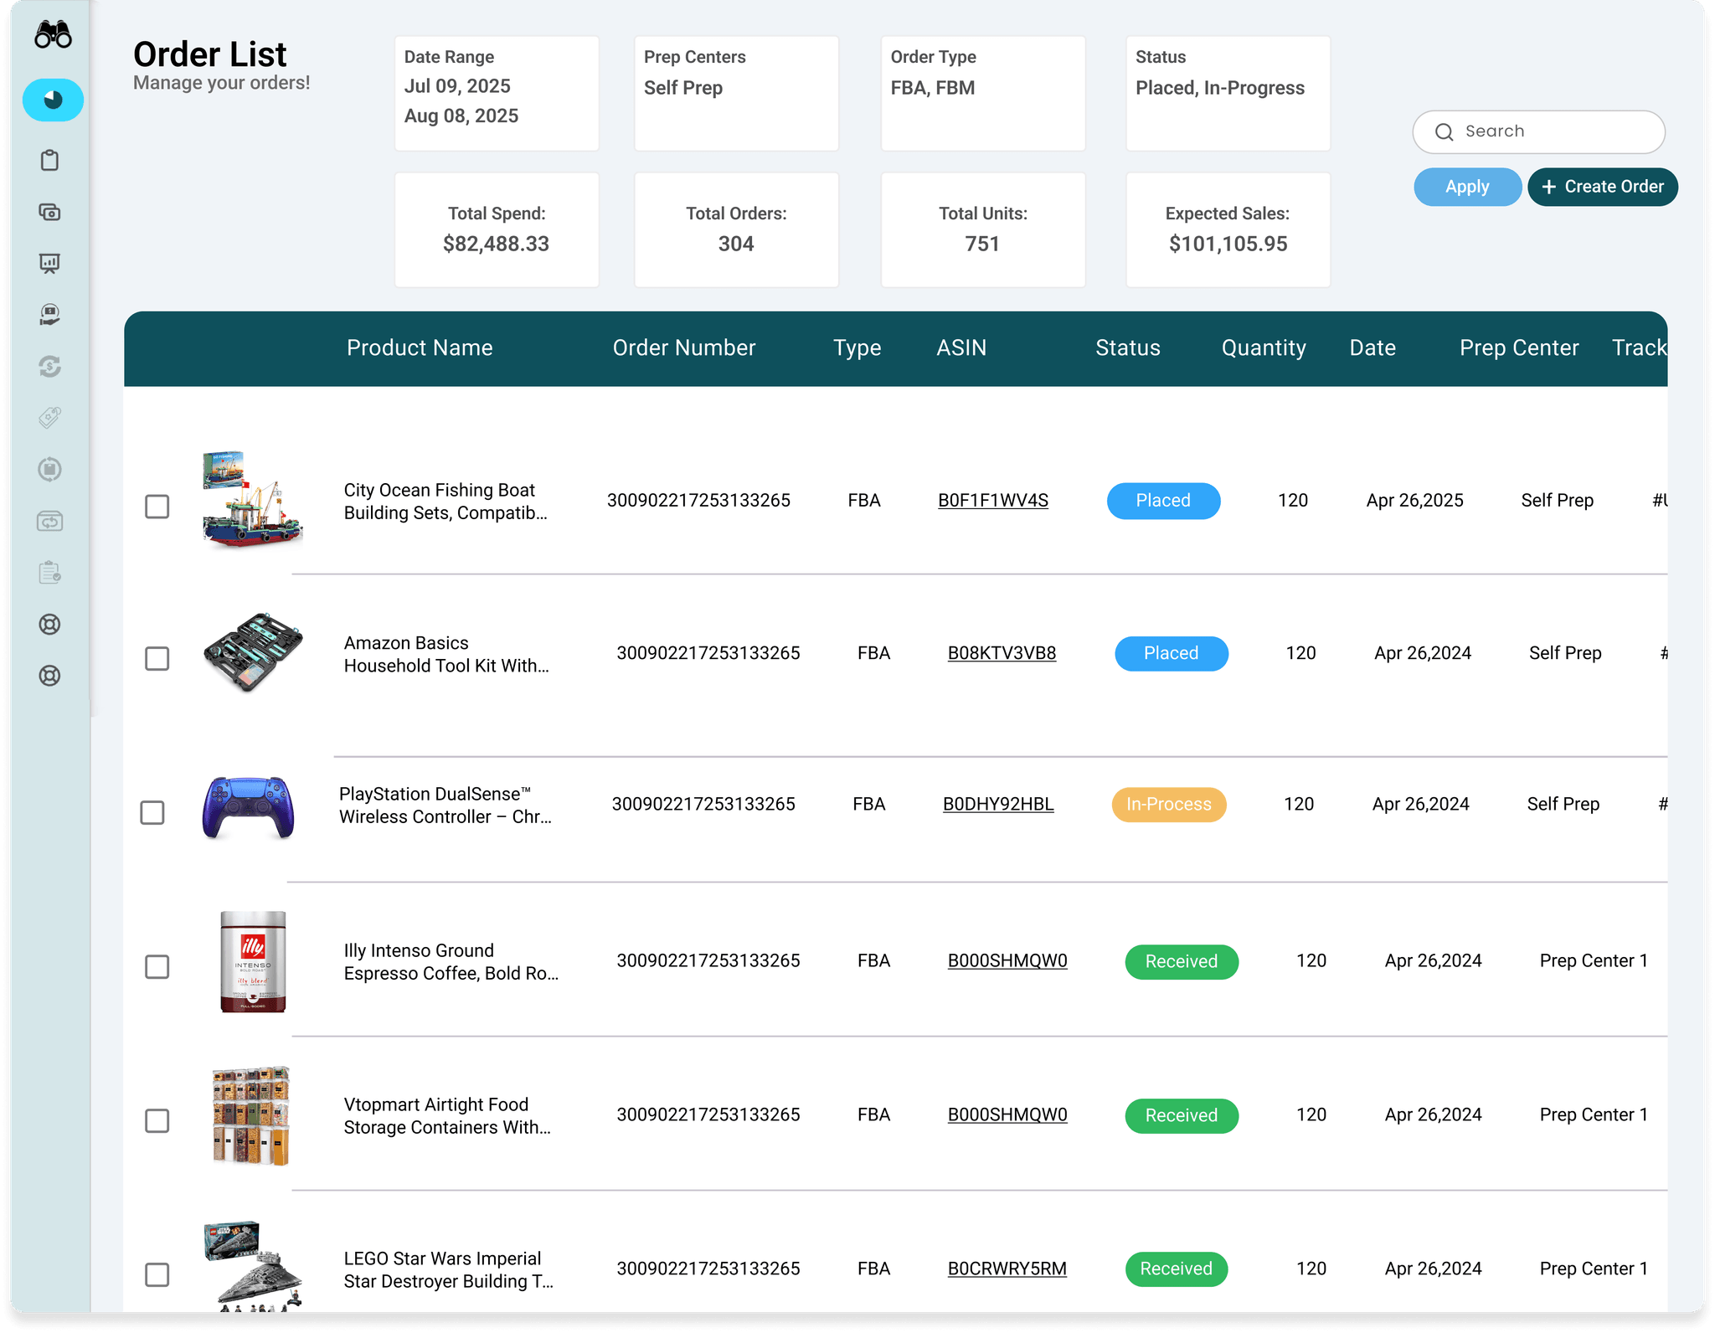Click the hand holding money icon

click(50, 315)
